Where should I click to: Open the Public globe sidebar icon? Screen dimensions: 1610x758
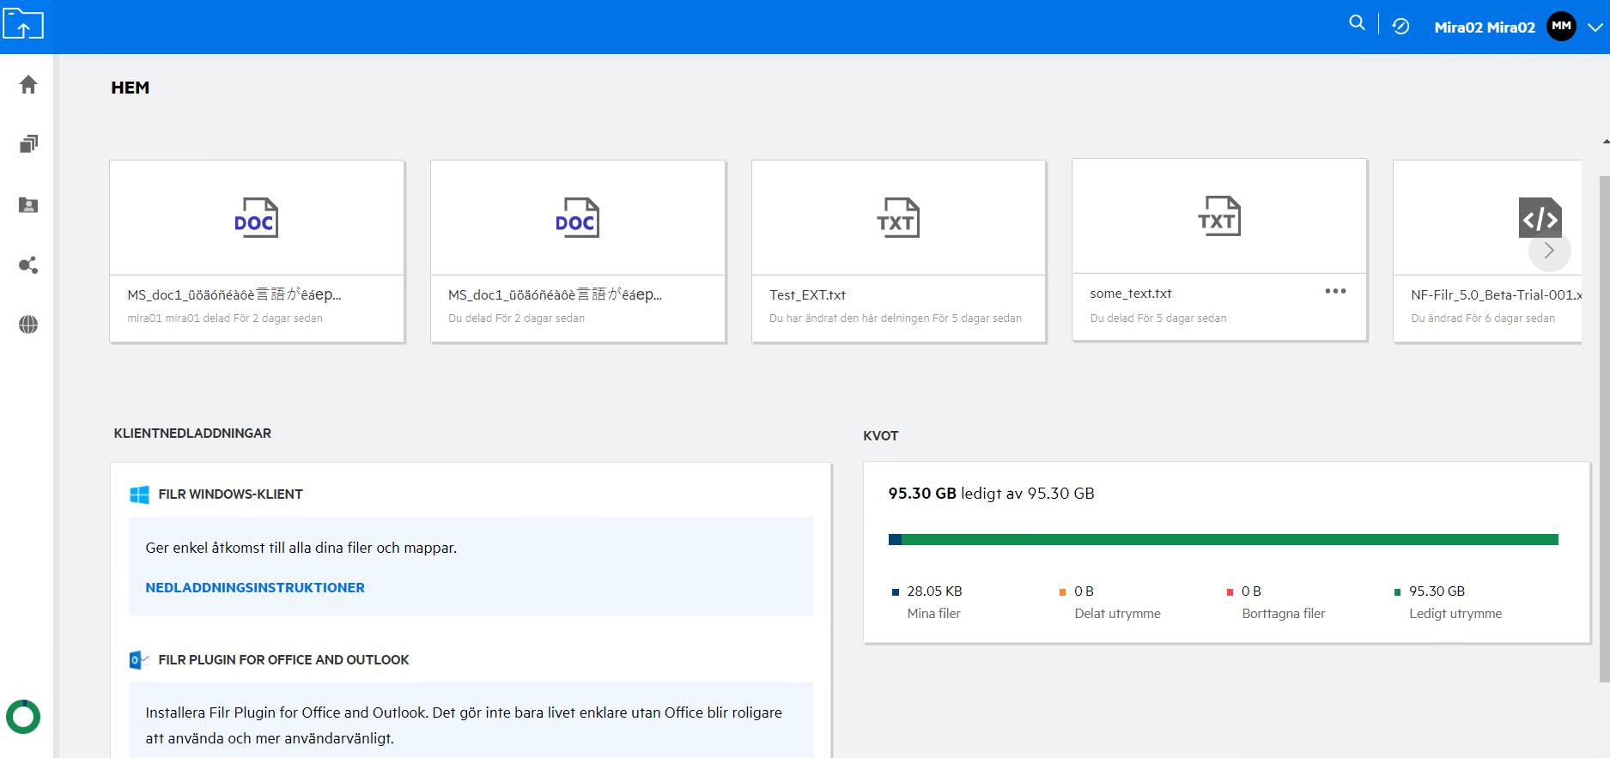[28, 324]
